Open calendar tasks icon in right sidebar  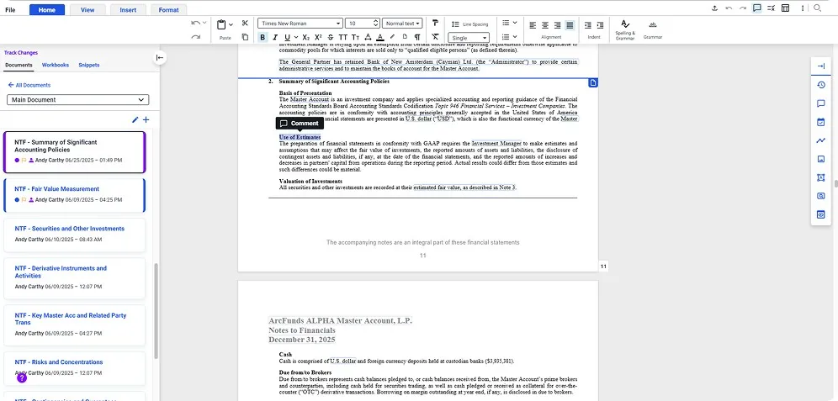point(821,122)
